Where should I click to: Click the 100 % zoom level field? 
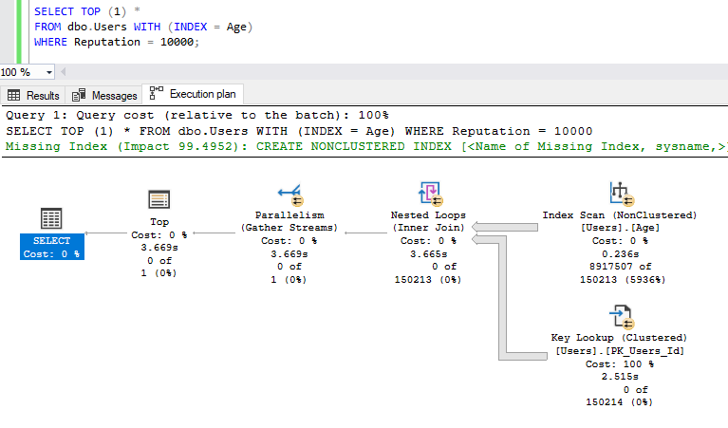coord(17,72)
